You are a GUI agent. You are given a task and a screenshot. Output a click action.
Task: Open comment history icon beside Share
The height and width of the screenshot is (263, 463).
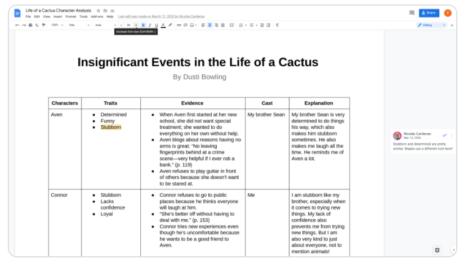pos(412,12)
